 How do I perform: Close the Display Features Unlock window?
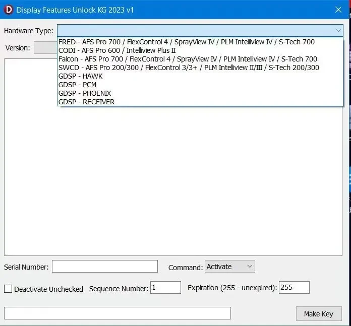click(338, 10)
